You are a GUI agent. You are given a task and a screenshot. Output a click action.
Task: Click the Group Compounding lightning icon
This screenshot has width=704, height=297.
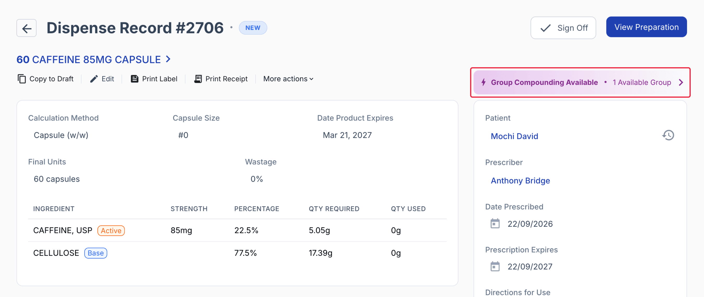pos(483,82)
